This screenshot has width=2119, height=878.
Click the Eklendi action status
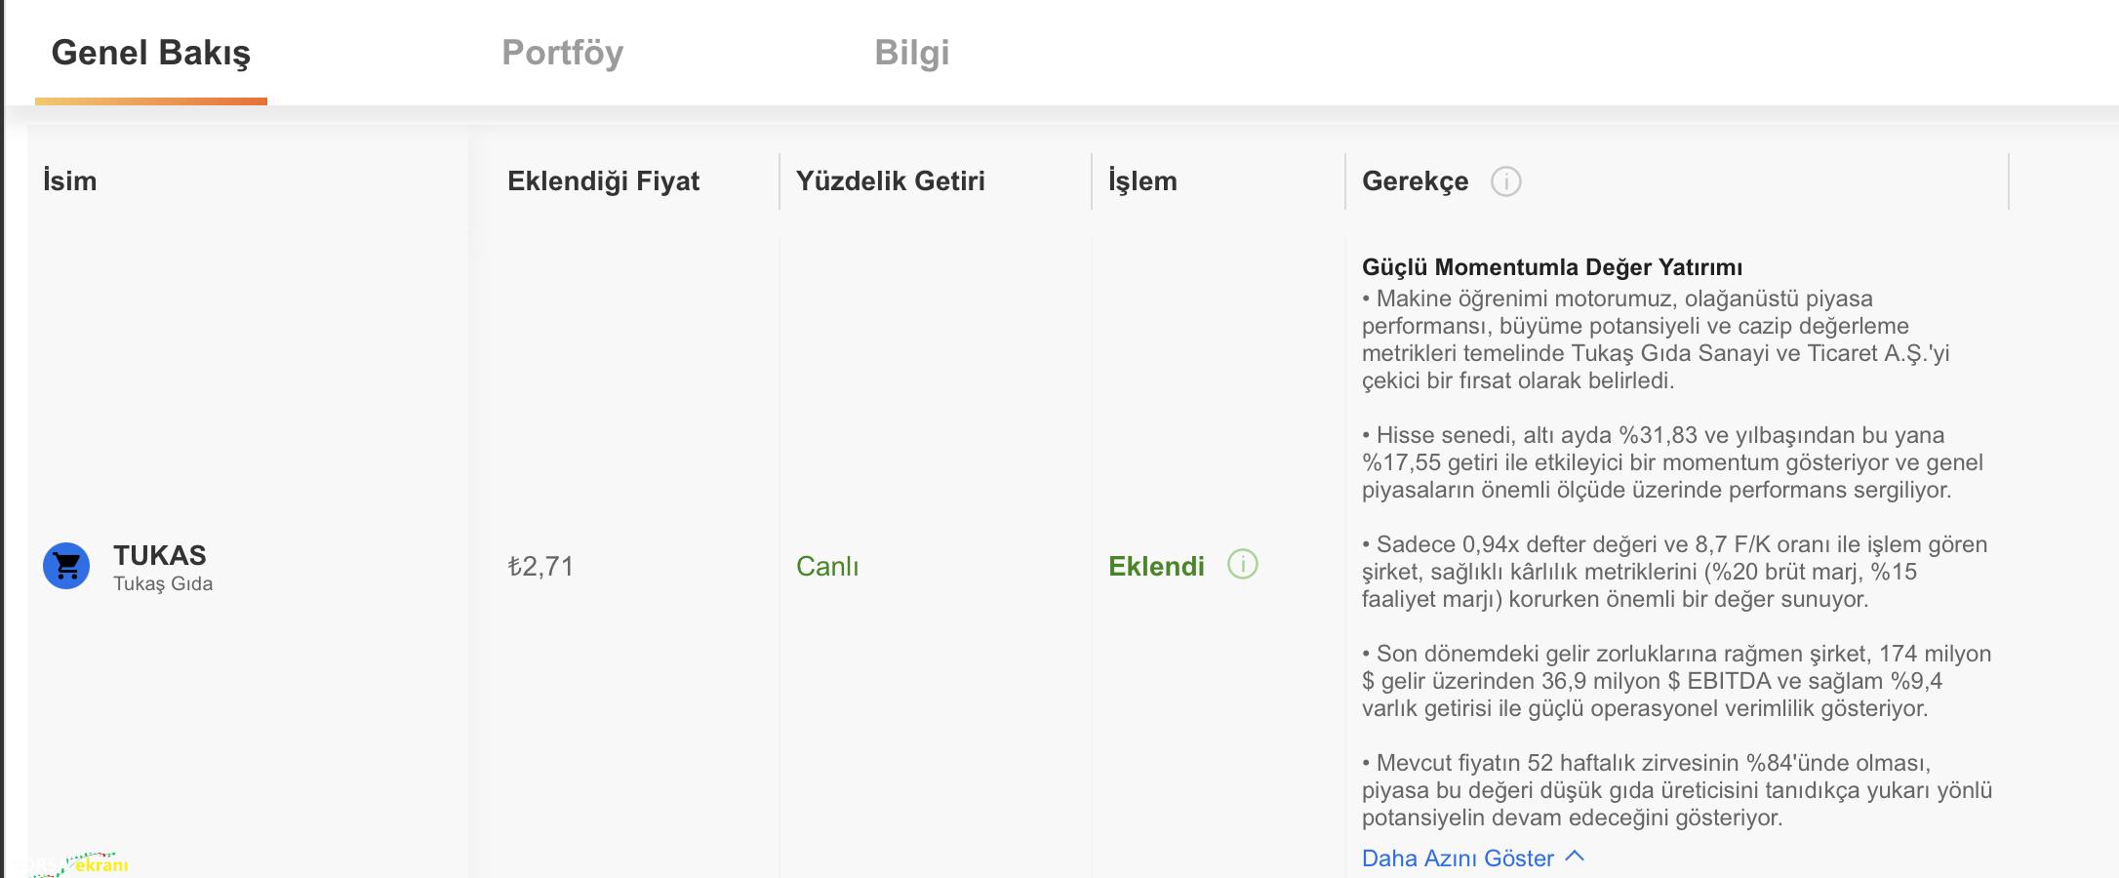[1156, 566]
